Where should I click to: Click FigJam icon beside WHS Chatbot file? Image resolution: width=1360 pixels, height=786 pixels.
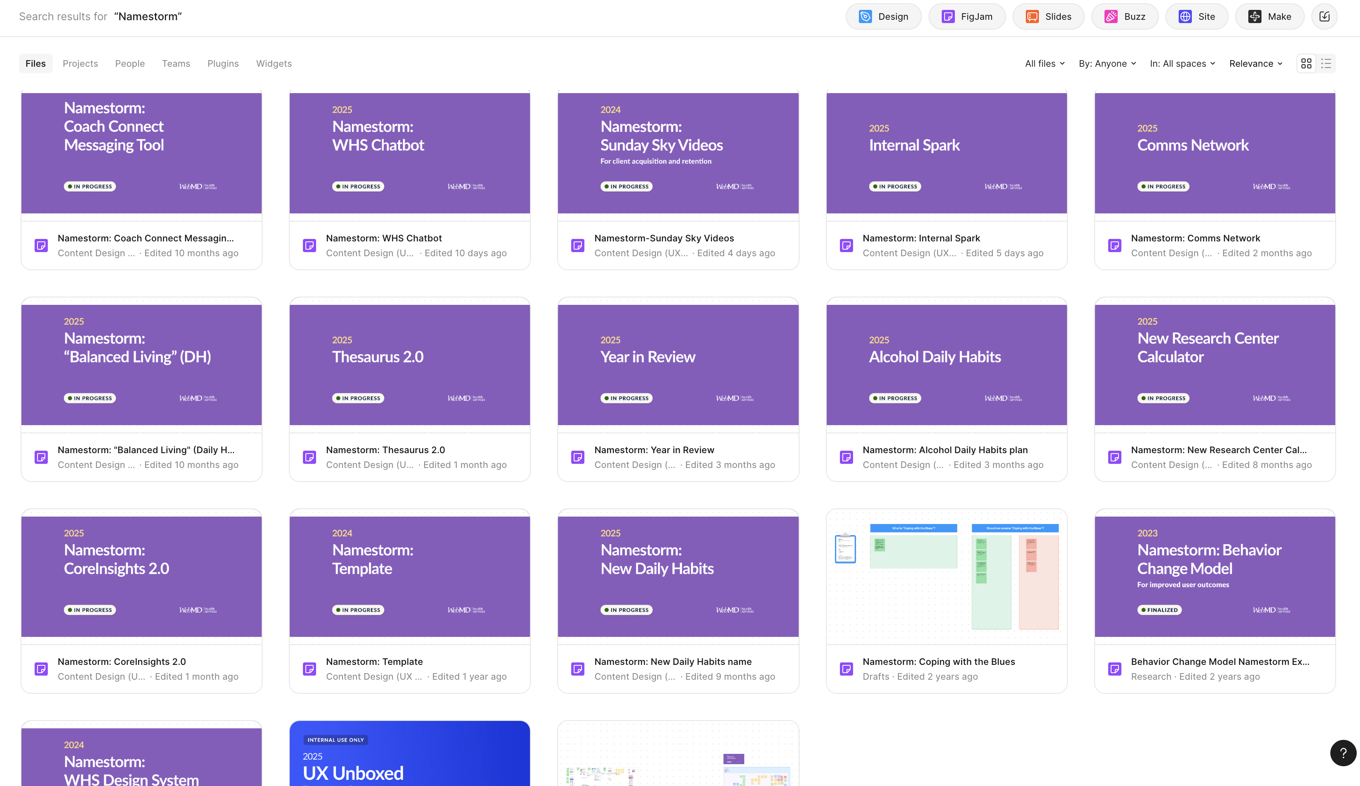(x=309, y=246)
